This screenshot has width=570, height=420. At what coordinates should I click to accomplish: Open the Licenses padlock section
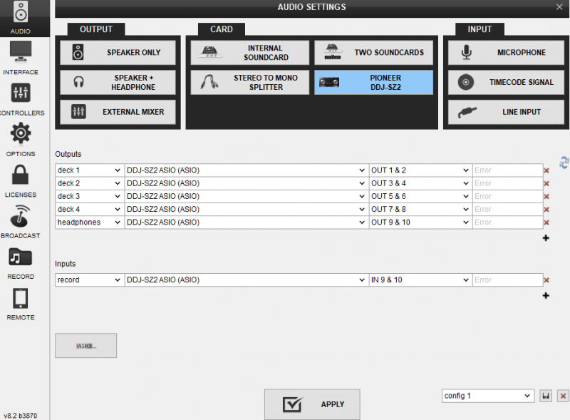(21, 181)
